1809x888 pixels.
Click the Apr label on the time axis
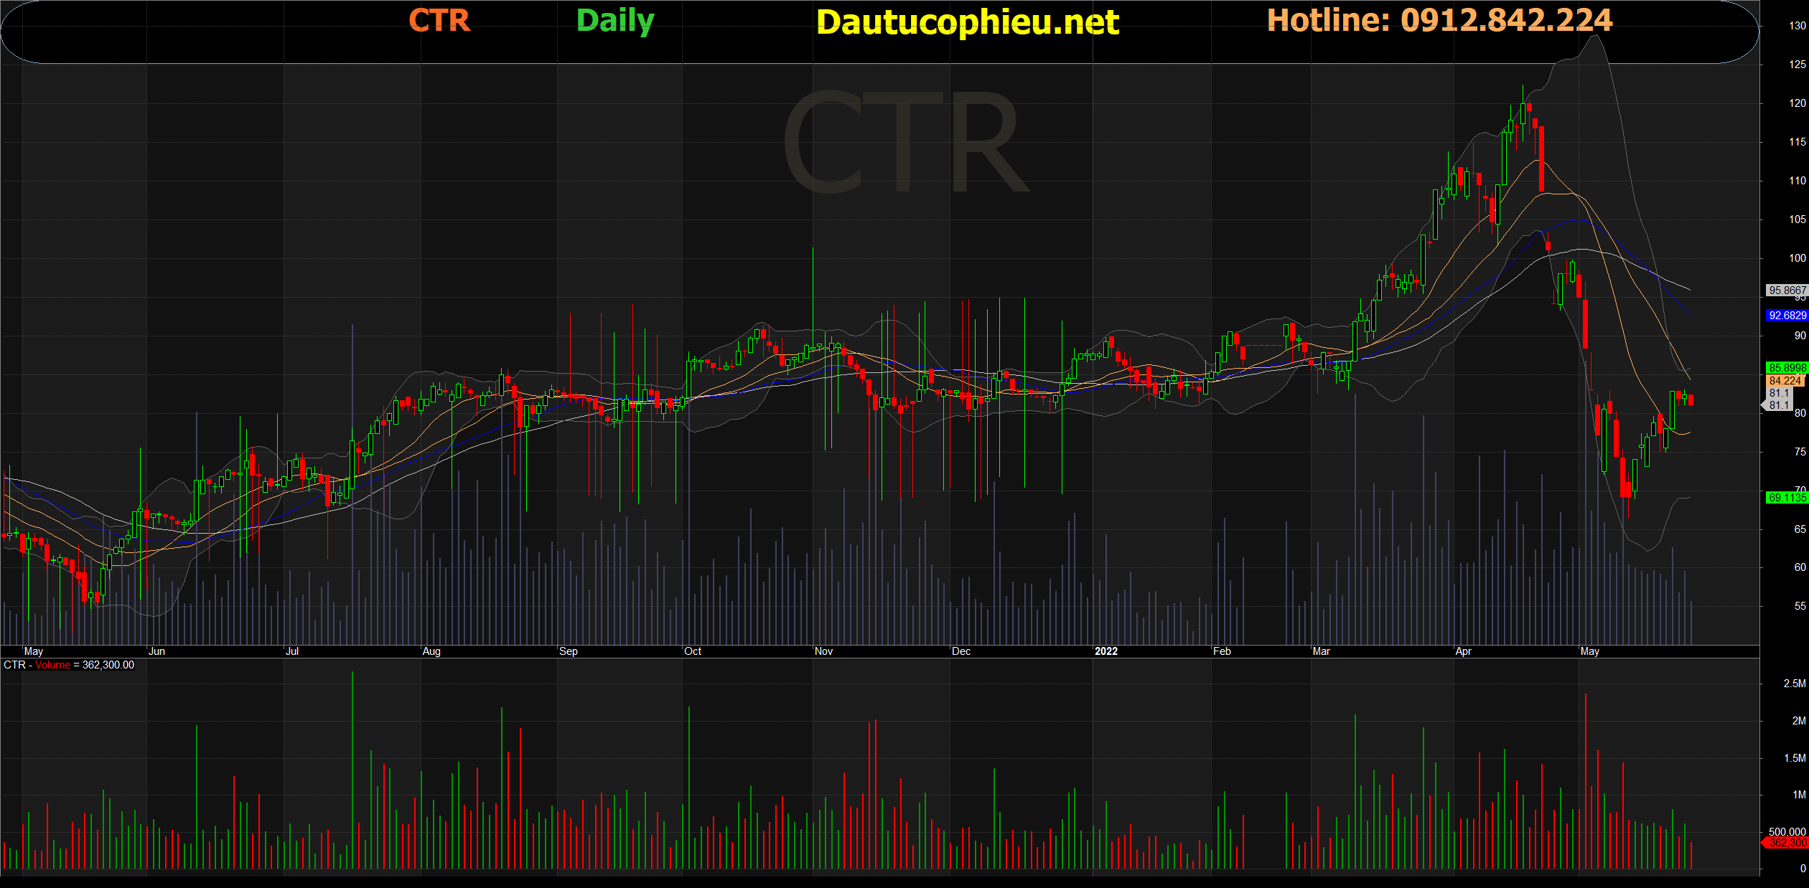1463,651
